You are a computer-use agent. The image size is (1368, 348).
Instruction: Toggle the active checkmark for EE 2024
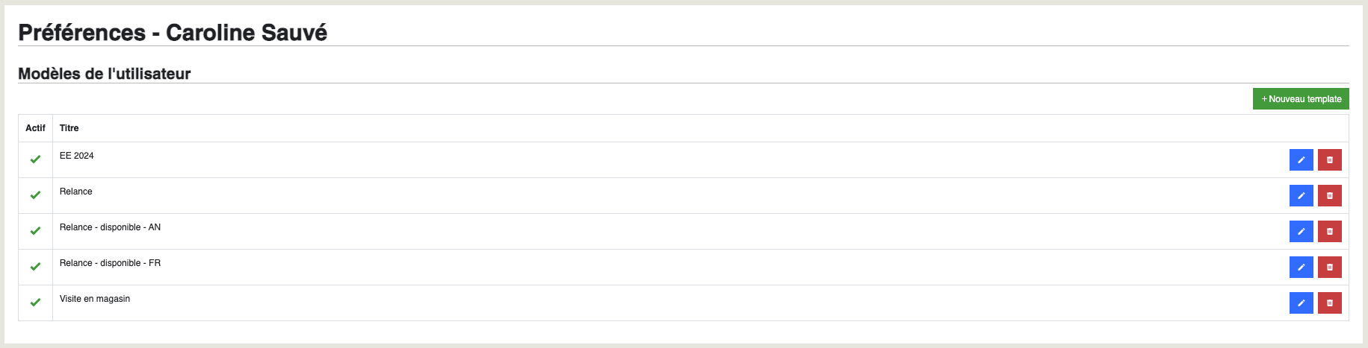35,159
